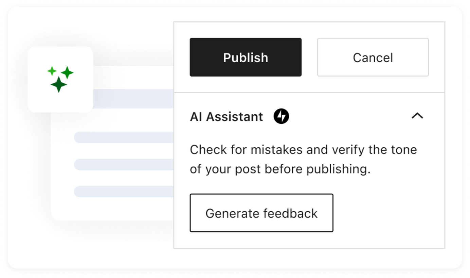Collapse the AI Assistant panel with chevron
Screen dimensions: 470x278
click(x=417, y=116)
